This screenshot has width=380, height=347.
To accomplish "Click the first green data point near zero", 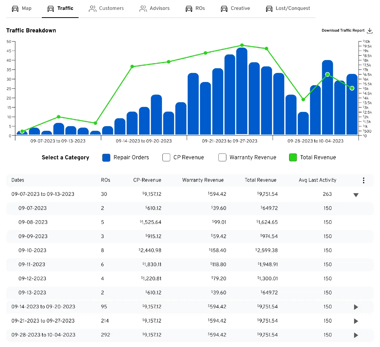I will [x=22, y=131].
